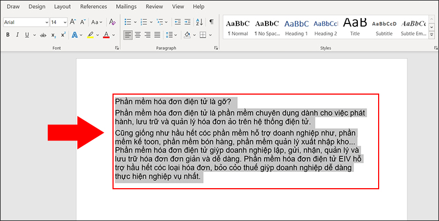Screen dimensions: 439x221
Task: Increase the paragraph indent
Action: pyautogui.click(x=186, y=22)
